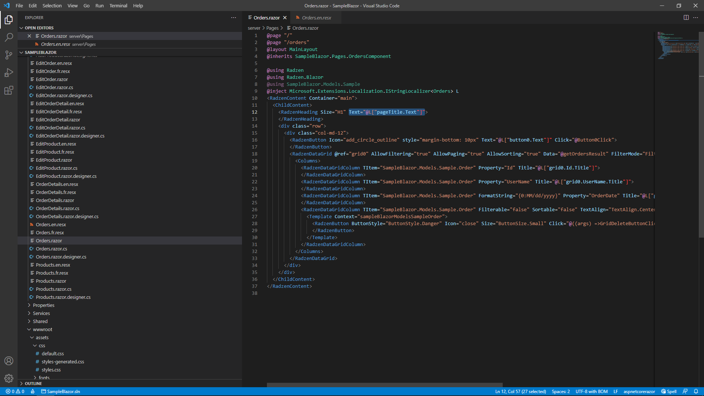This screenshot has height=396, width=704.
Task: Open the Manage gear icon
Action: [x=9, y=378]
